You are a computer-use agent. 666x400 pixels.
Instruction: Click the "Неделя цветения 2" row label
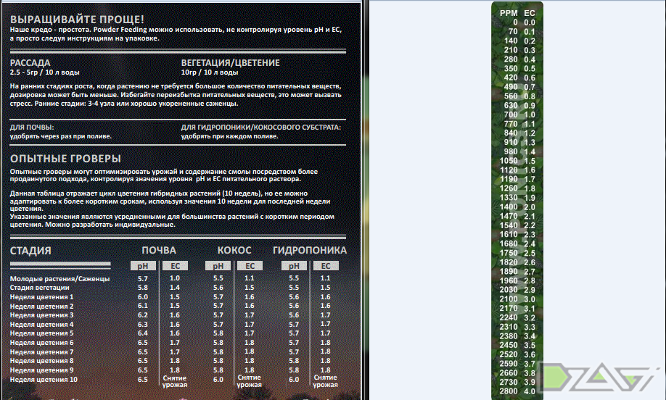coord(41,307)
